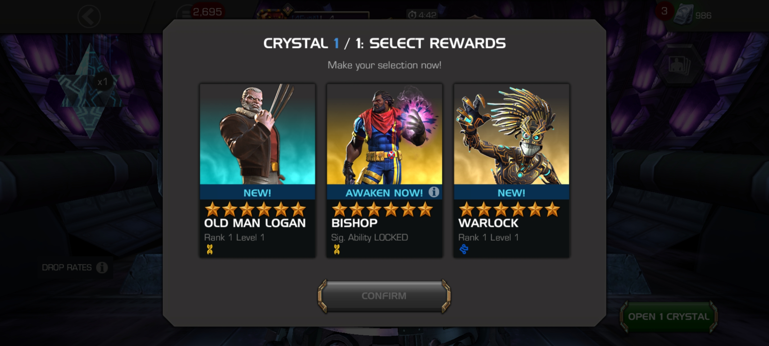Click the Awaken Now banner on Bishop
The width and height of the screenshot is (769, 346).
(x=384, y=193)
